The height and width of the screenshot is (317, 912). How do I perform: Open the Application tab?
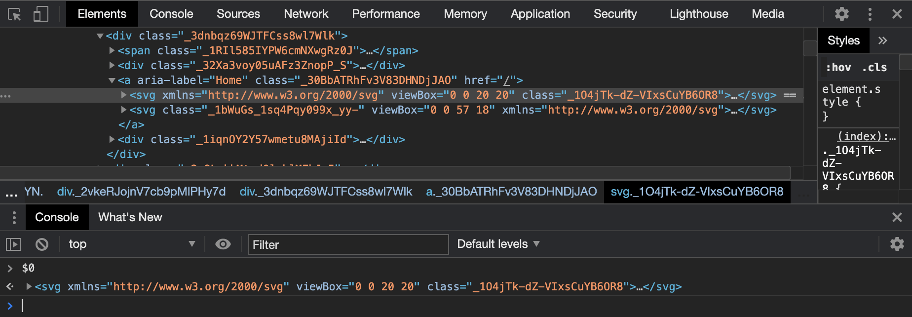540,14
